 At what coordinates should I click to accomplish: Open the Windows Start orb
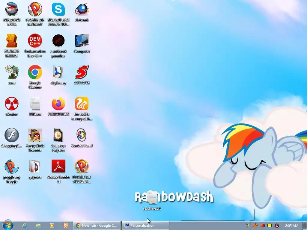click(8, 225)
